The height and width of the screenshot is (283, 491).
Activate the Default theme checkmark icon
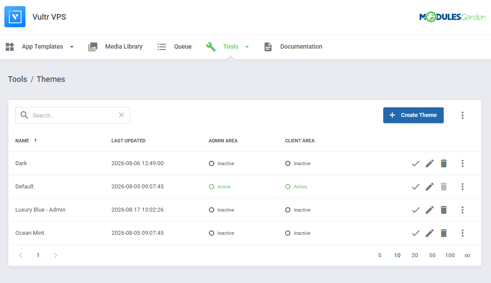(416, 187)
